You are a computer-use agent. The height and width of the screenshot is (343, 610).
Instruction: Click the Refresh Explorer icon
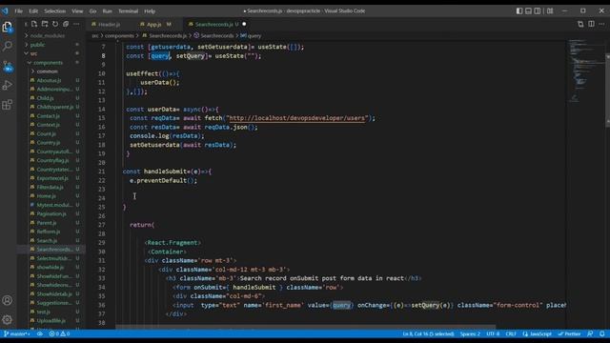tap(55, 24)
